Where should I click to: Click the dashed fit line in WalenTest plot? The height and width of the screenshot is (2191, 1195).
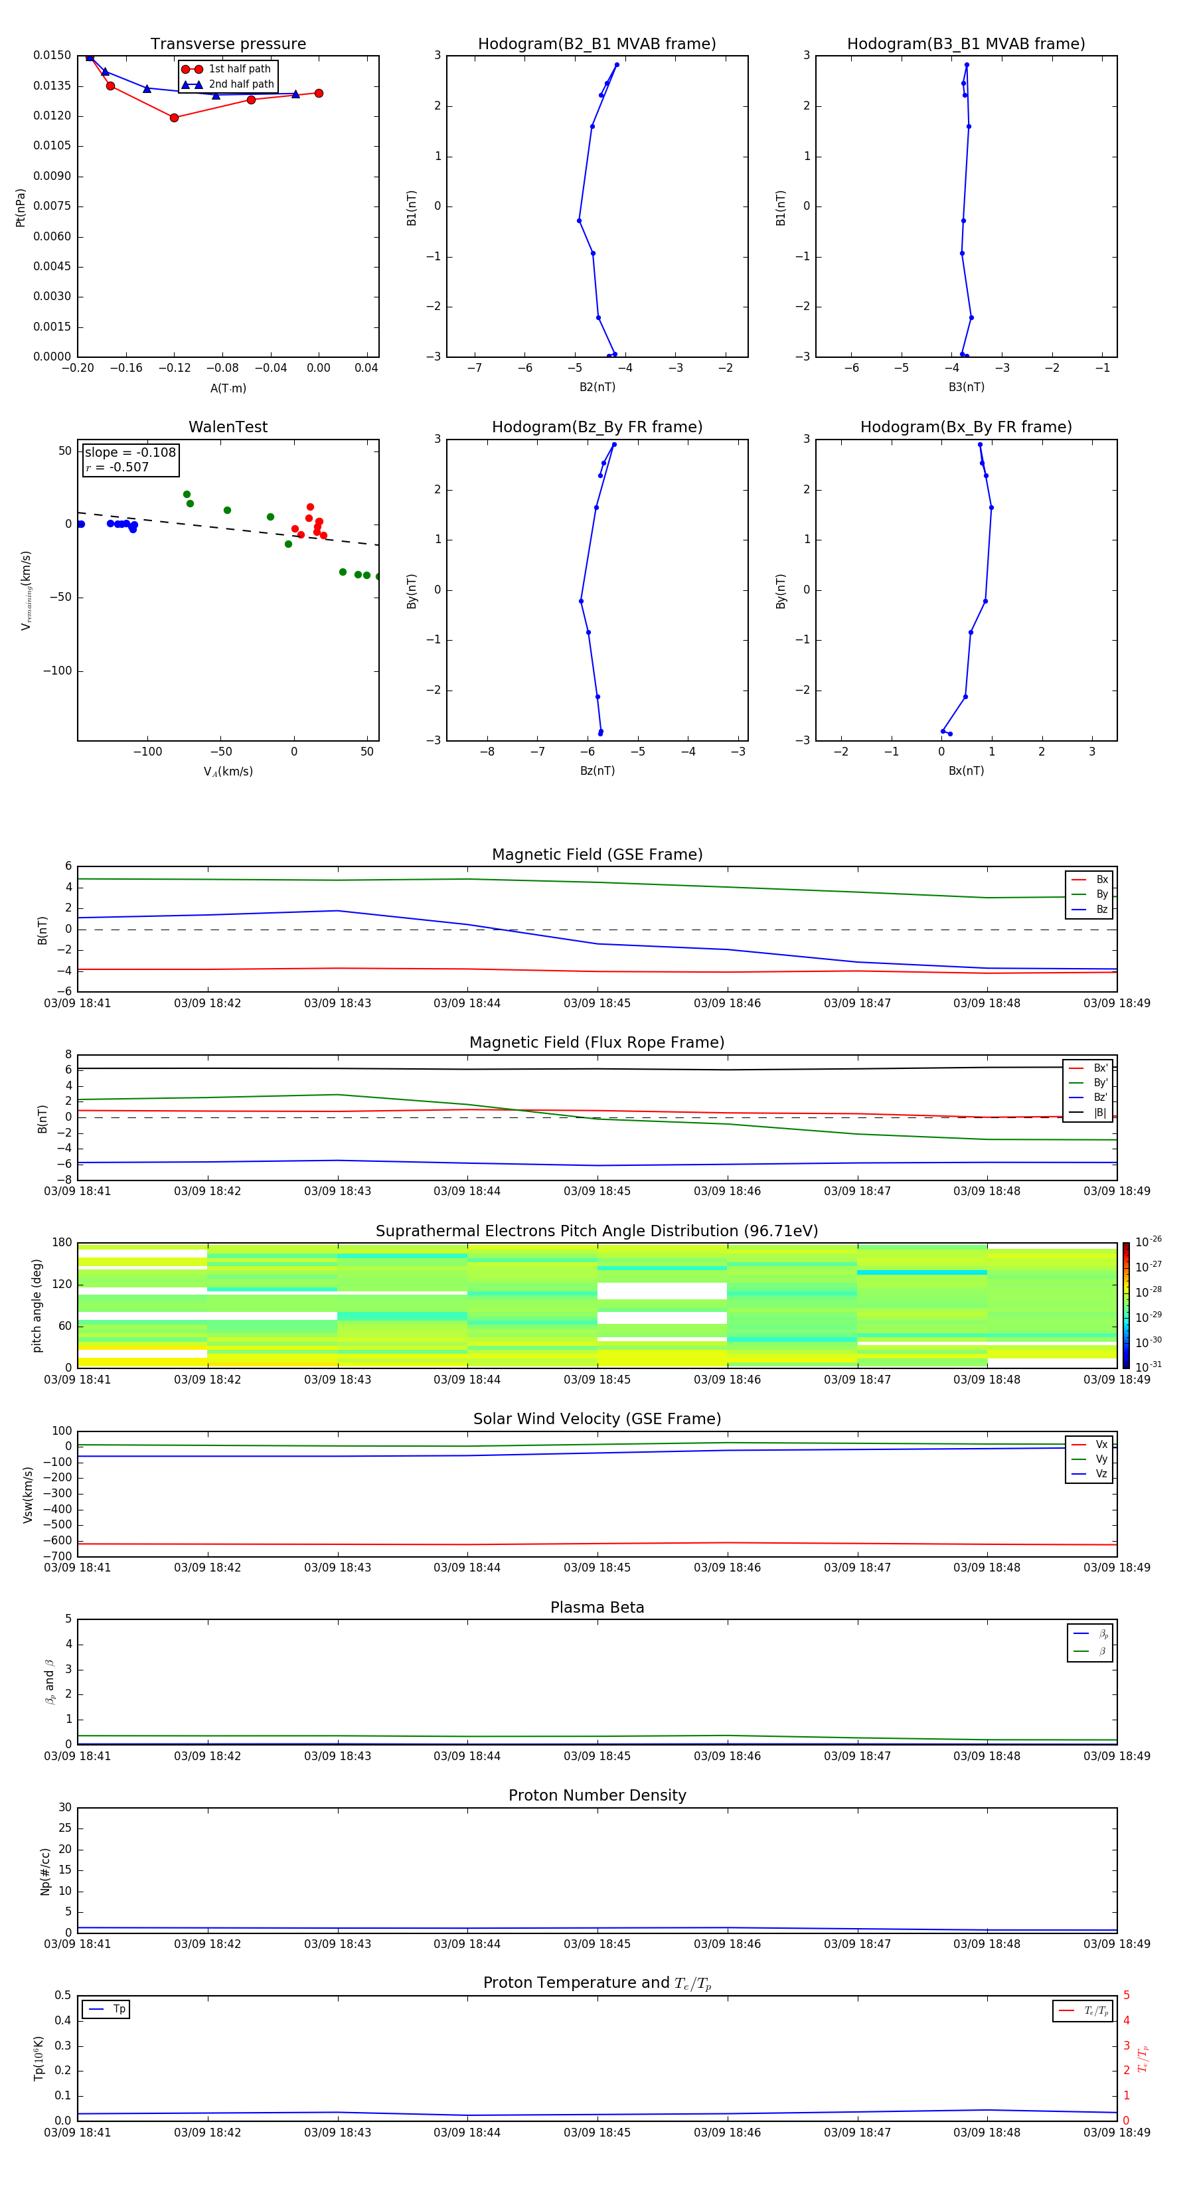tap(228, 528)
